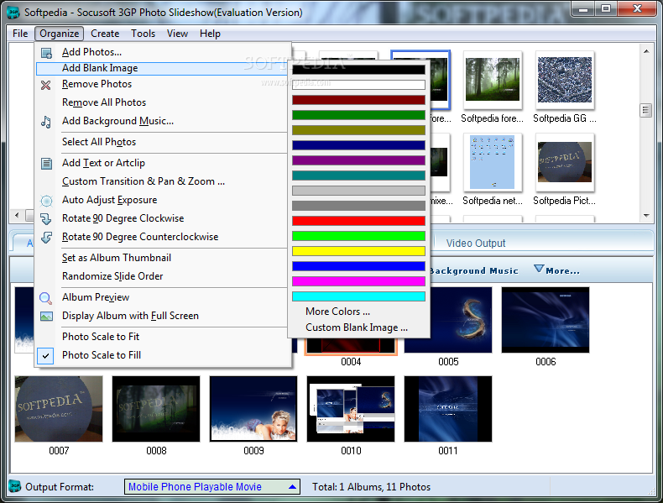Click the Auto Adjust Exposure icon
663x503 pixels.
click(x=46, y=201)
